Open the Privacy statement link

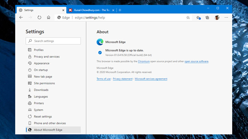tap(123, 79)
